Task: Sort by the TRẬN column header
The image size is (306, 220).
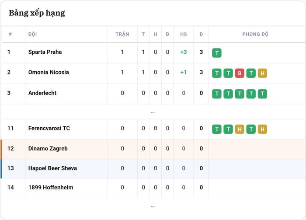Action: click(122, 34)
